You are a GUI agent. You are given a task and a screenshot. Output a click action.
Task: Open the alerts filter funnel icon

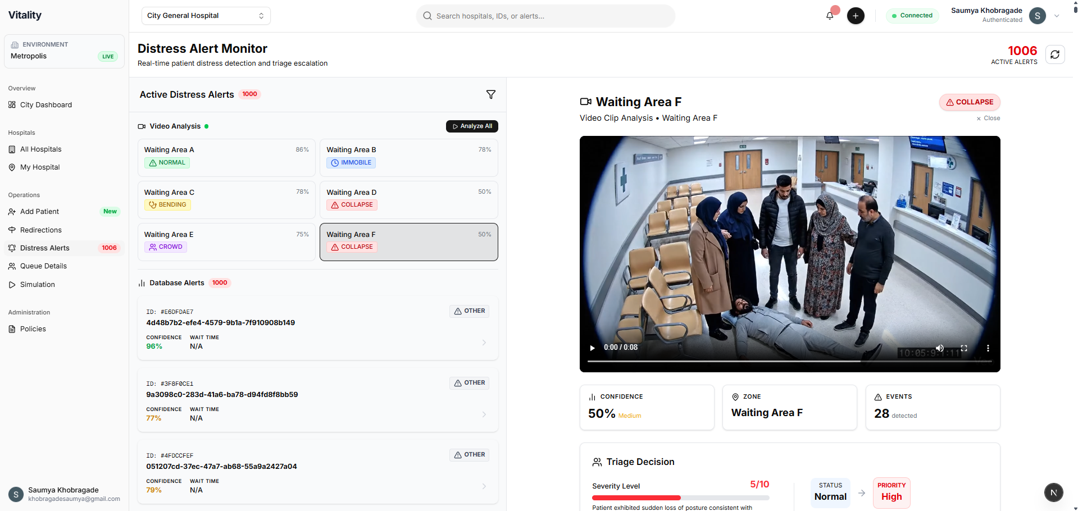pos(490,94)
